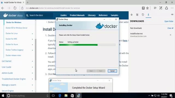Open Docker release notes link

pos(13,55)
